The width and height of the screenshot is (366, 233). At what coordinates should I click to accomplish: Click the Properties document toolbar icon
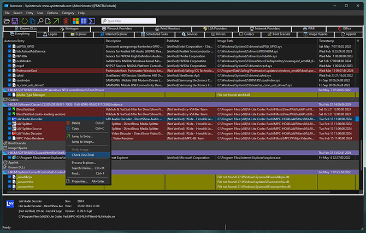tap(48, 21)
